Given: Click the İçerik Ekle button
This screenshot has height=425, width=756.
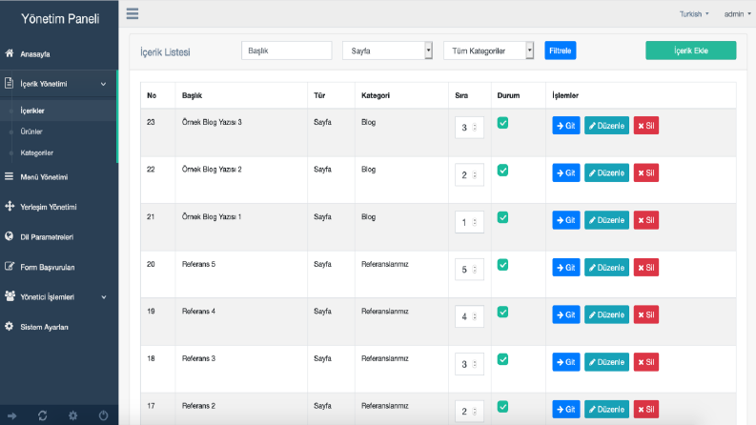Looking at the screenshot, I should pyautogui.click(x=690, y=51).
